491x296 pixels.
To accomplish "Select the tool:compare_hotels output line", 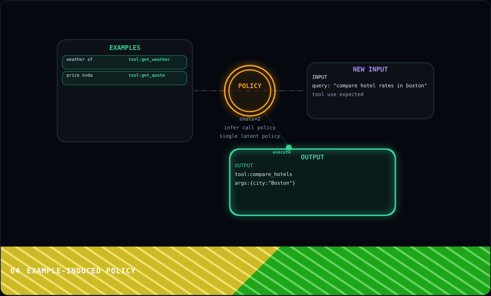I will click(x=264, y=174).
